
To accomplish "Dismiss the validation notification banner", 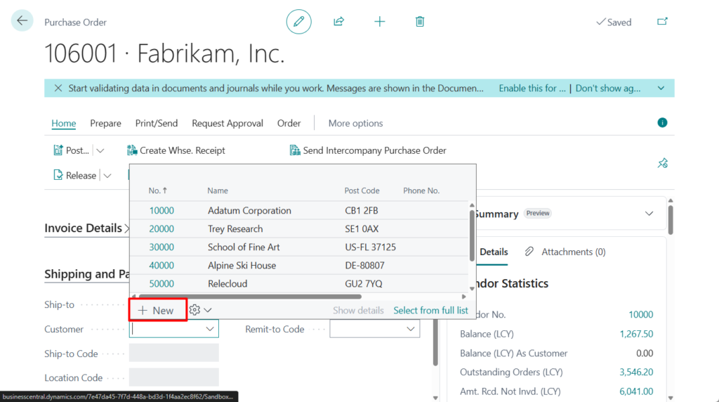I will click(58, 89).
